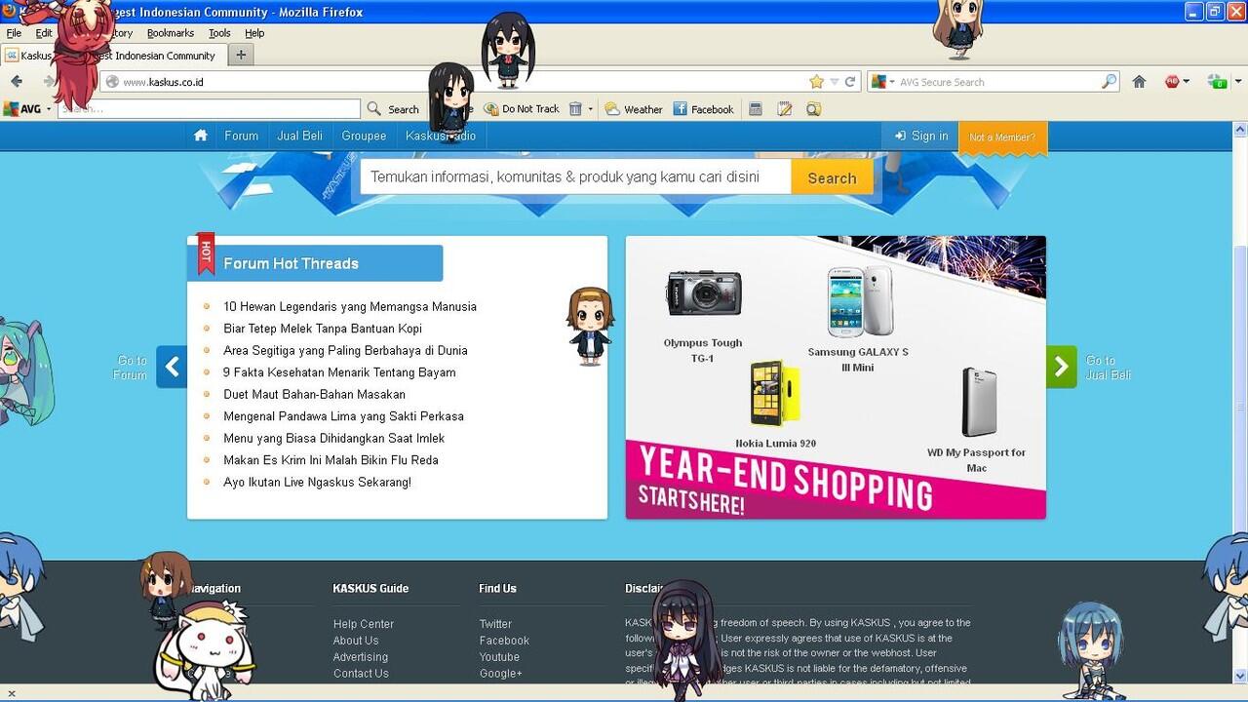
Task: Click the AVG logo in the toolbar
Action: click(x=22, y=109)
